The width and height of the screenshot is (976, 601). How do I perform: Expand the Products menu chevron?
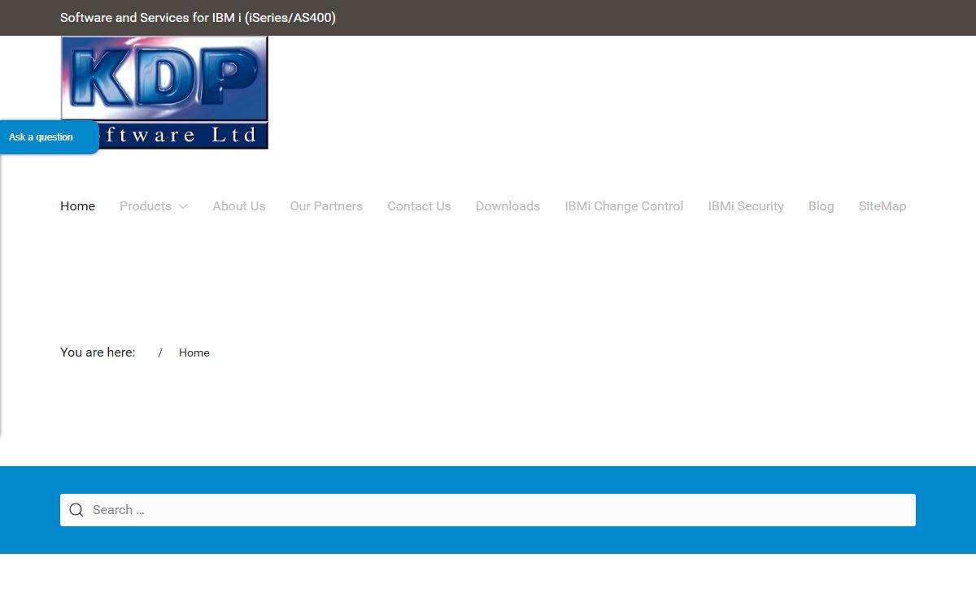(x=183, y=206)
